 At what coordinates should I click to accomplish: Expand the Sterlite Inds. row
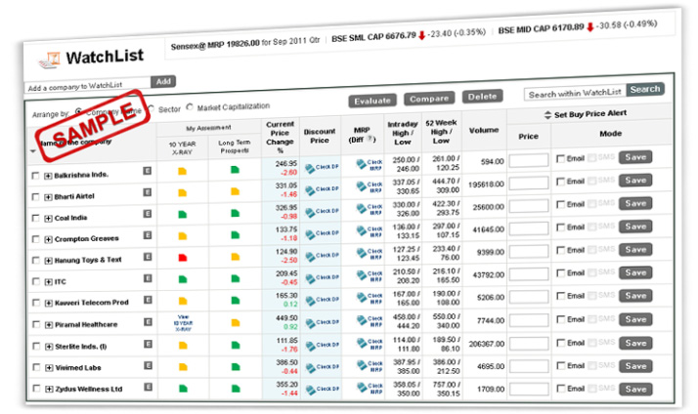pyautogui.click(x=49, y=347)
